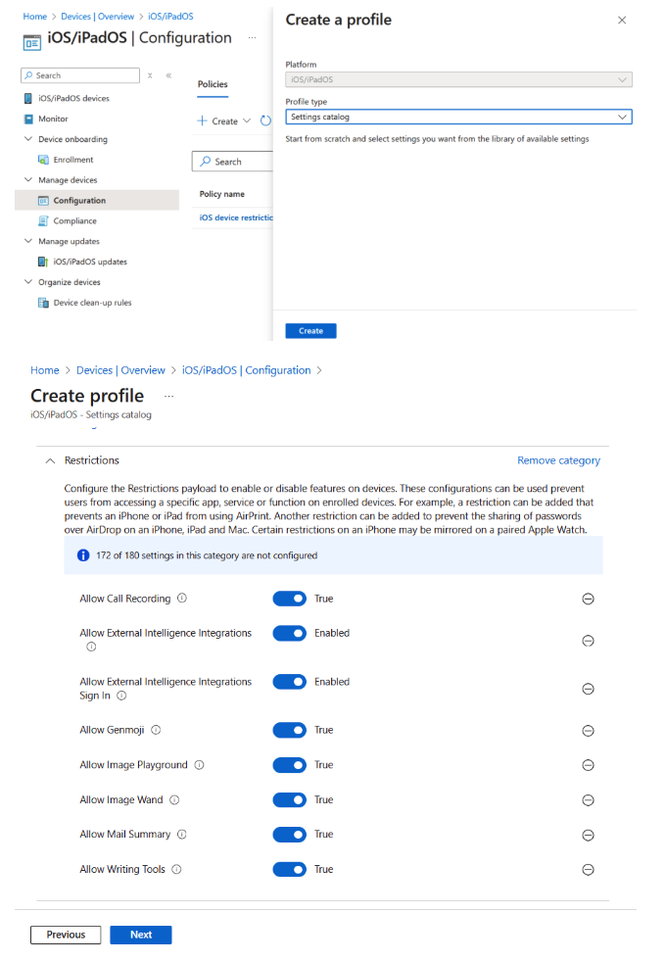Open Compliance in the left menu
The image size is (665, 962).
(74, 221)
